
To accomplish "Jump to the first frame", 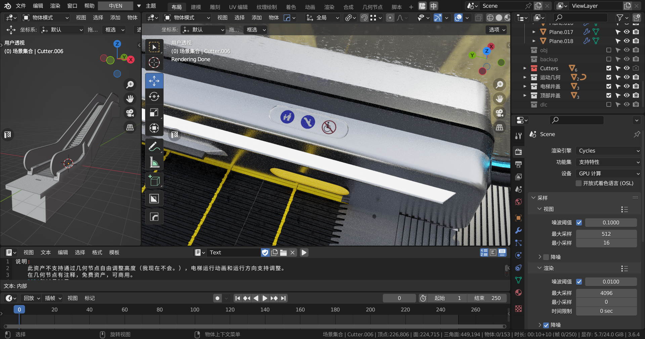I will point(238,298).
